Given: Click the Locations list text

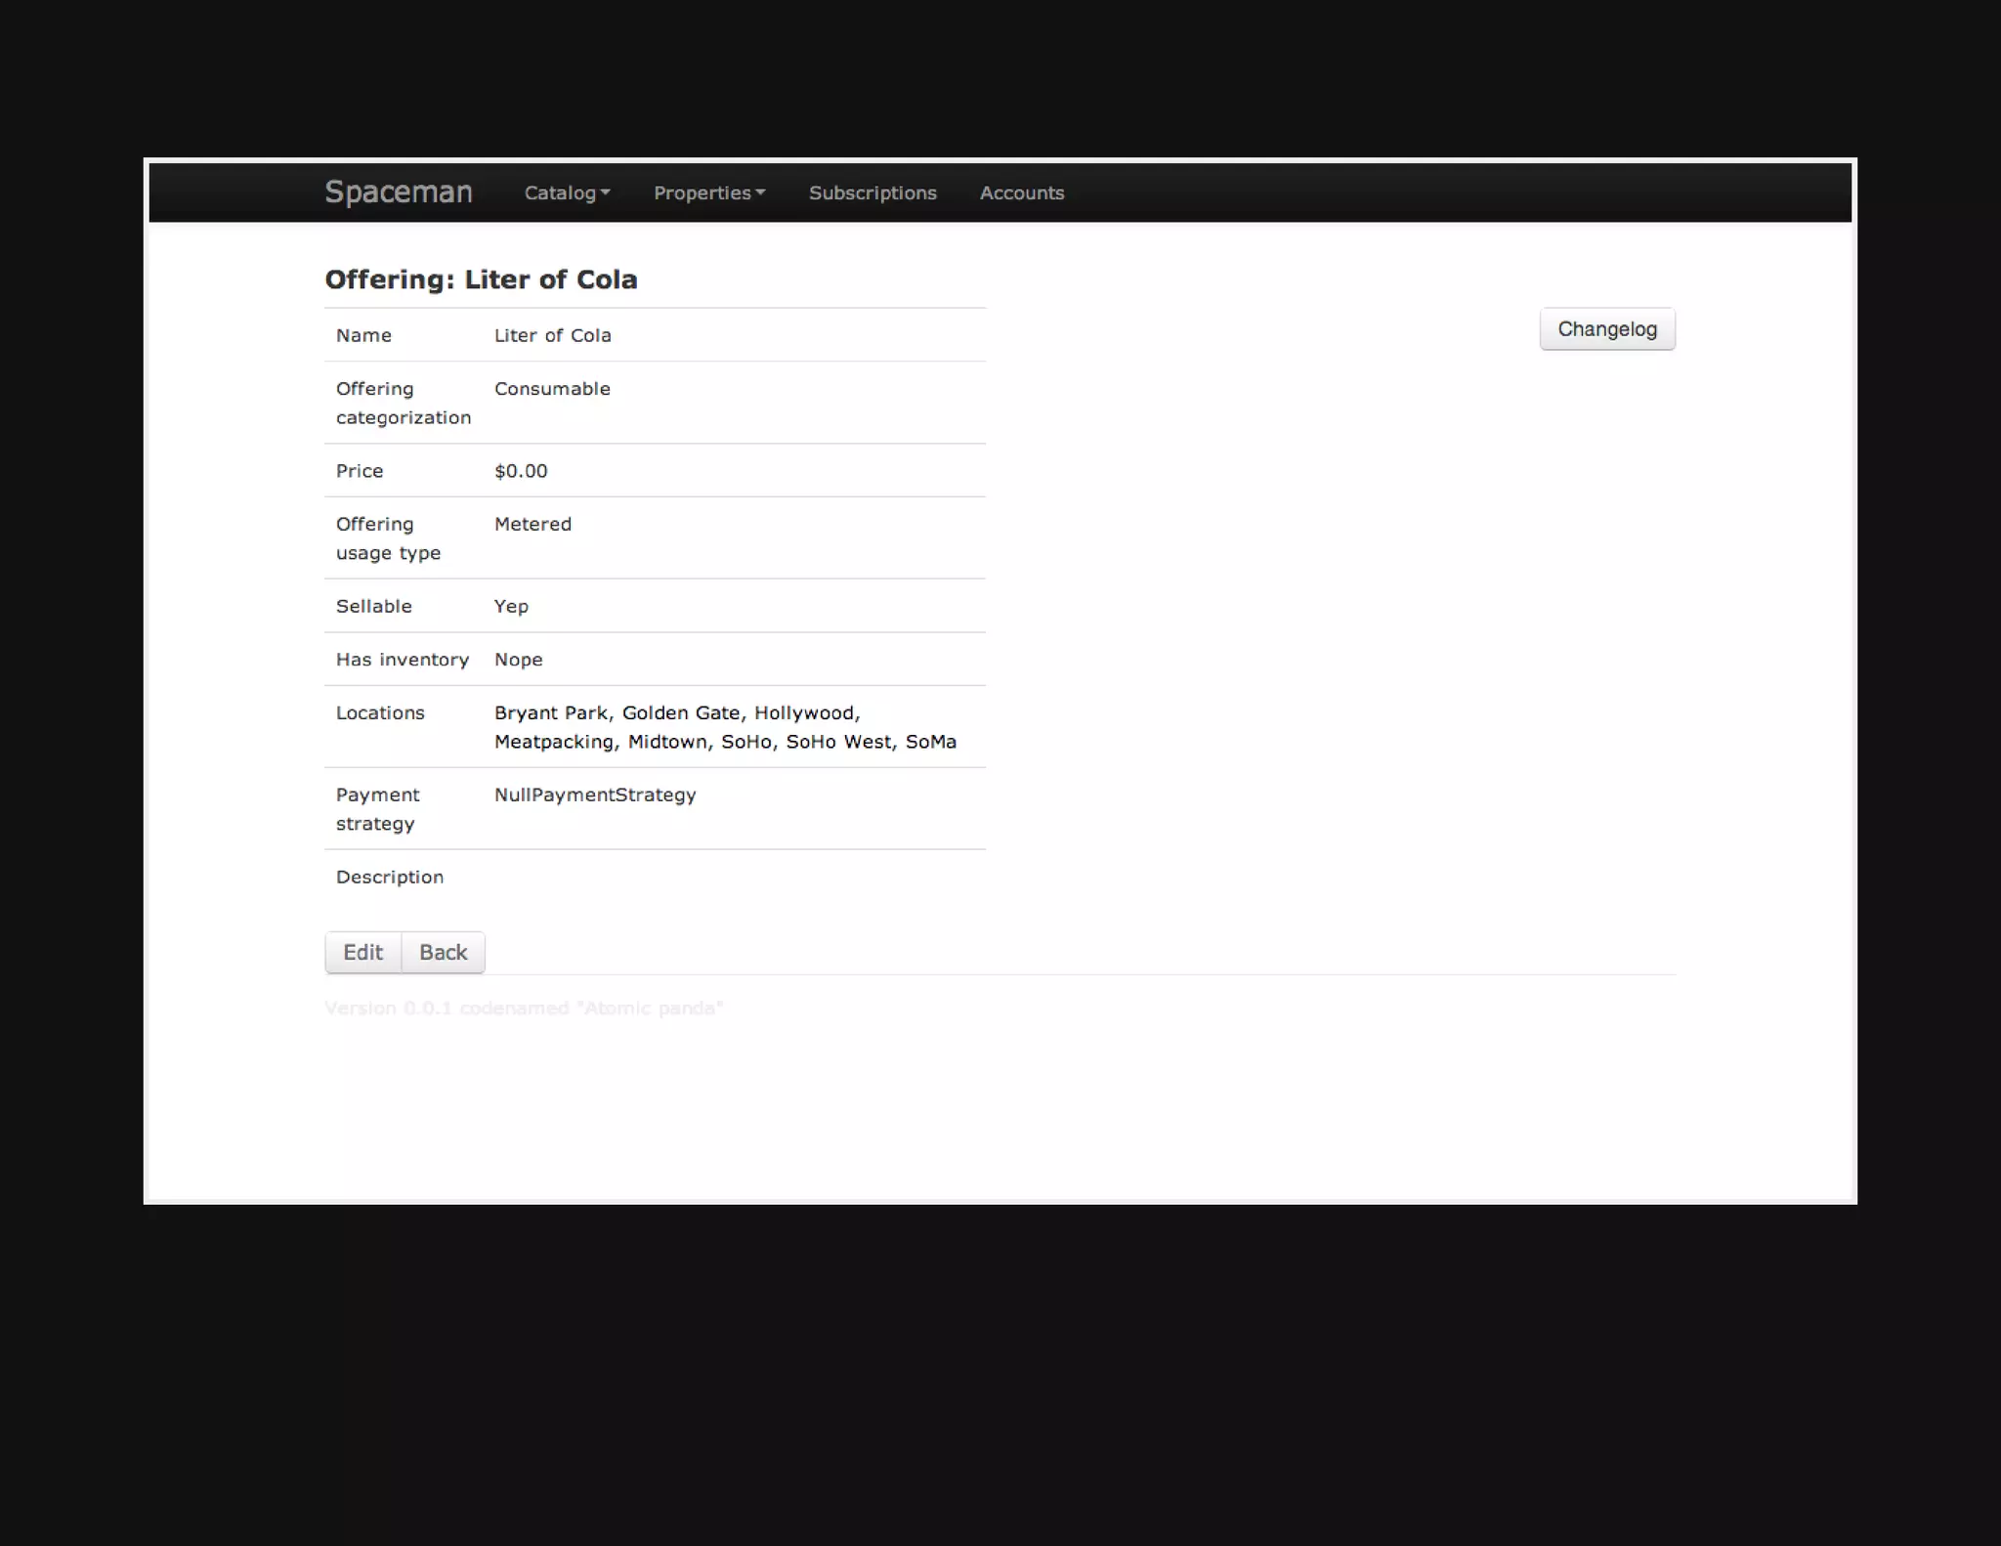Looking at the screenshot, I should click(x=724, y=727).
